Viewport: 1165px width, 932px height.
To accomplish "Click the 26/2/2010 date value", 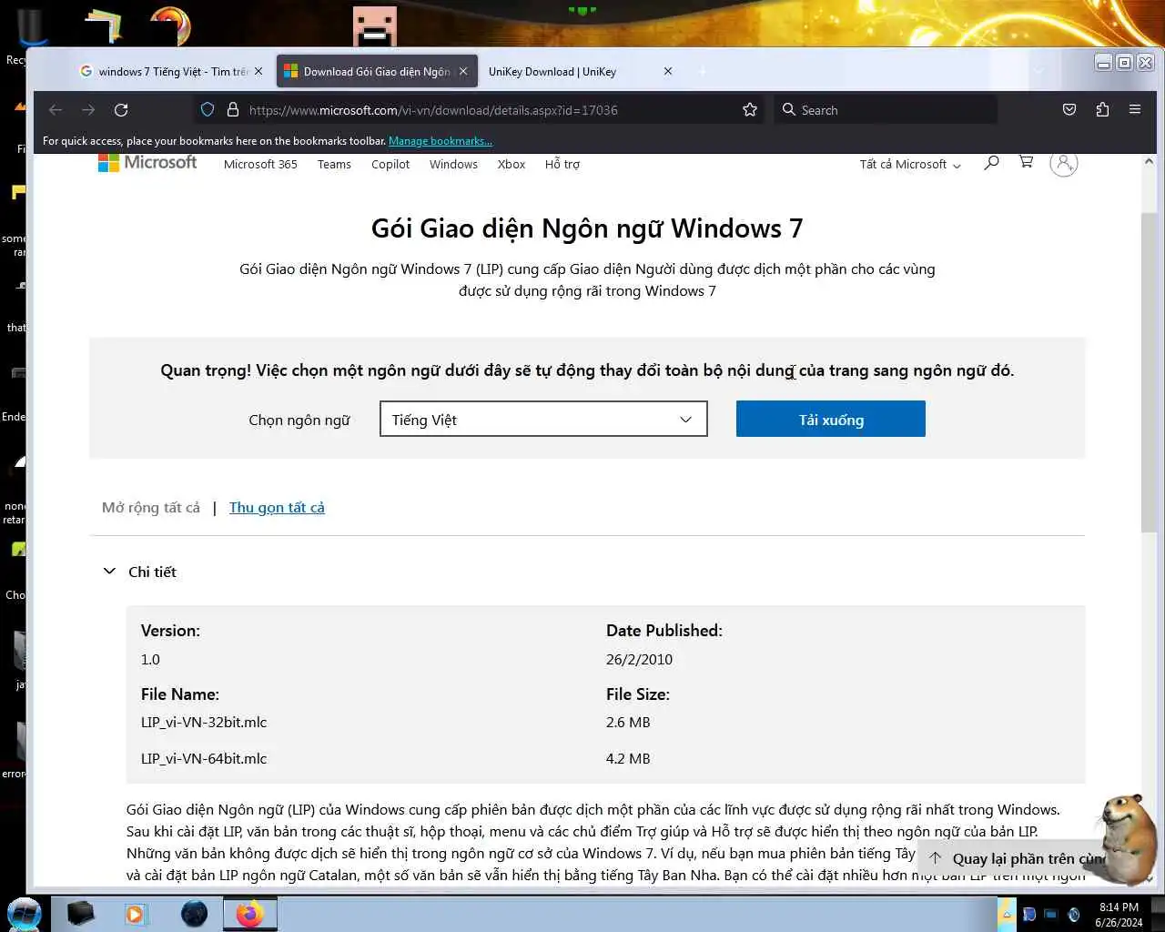I will (639, 659).
